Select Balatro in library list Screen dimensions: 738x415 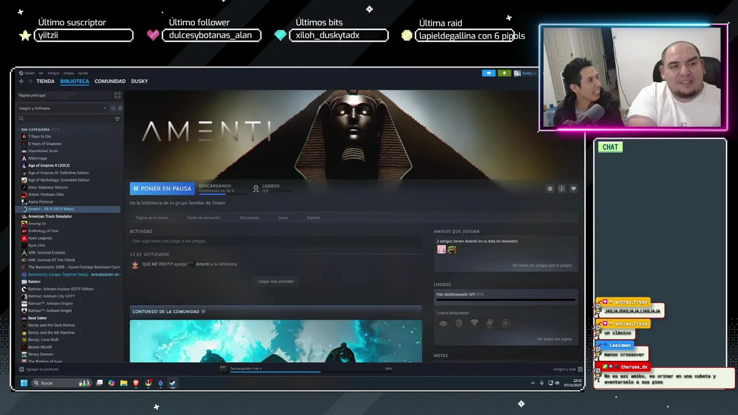pyautogui.click(x=34, y=282)
